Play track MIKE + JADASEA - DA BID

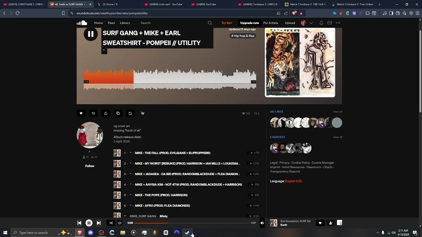pos(187,174)
